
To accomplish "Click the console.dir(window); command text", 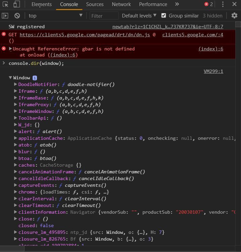I will pos(36,63).
